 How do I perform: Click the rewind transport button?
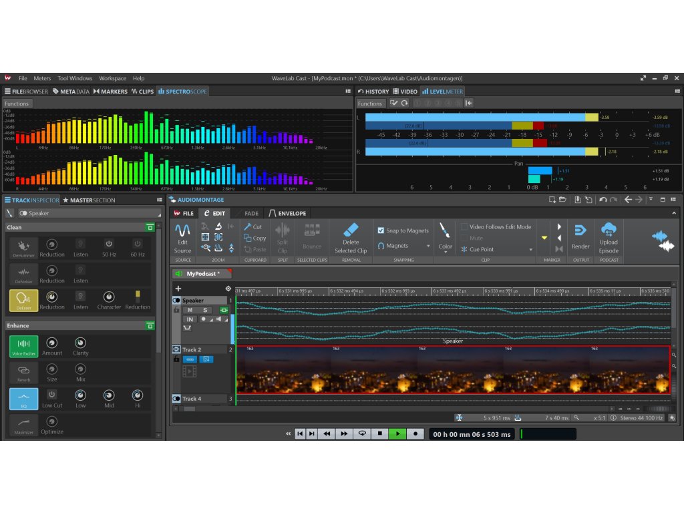coord(326,434)
